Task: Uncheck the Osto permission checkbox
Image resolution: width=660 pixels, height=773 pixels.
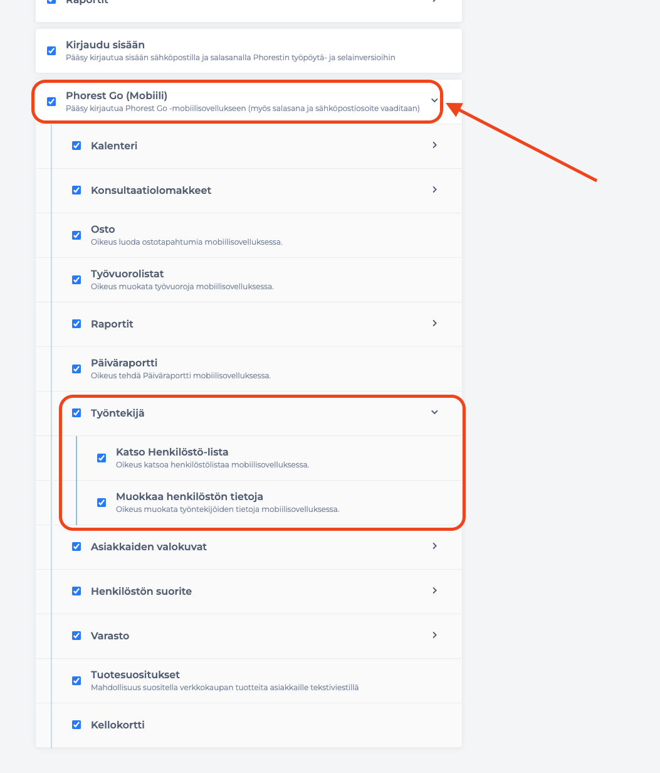Action: (76, 235)
